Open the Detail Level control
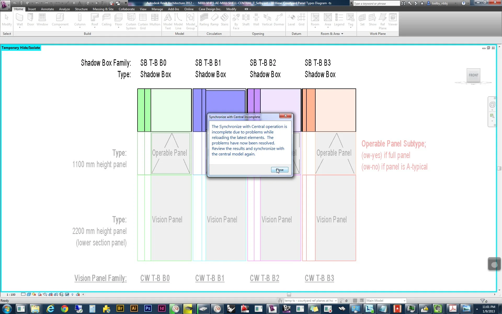This screenshot has width=502, height=314. click(x=23, y=294)
